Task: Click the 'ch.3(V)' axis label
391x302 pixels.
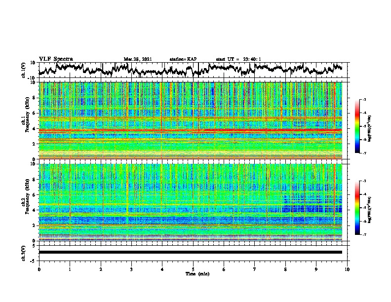Action: point(23,253)
